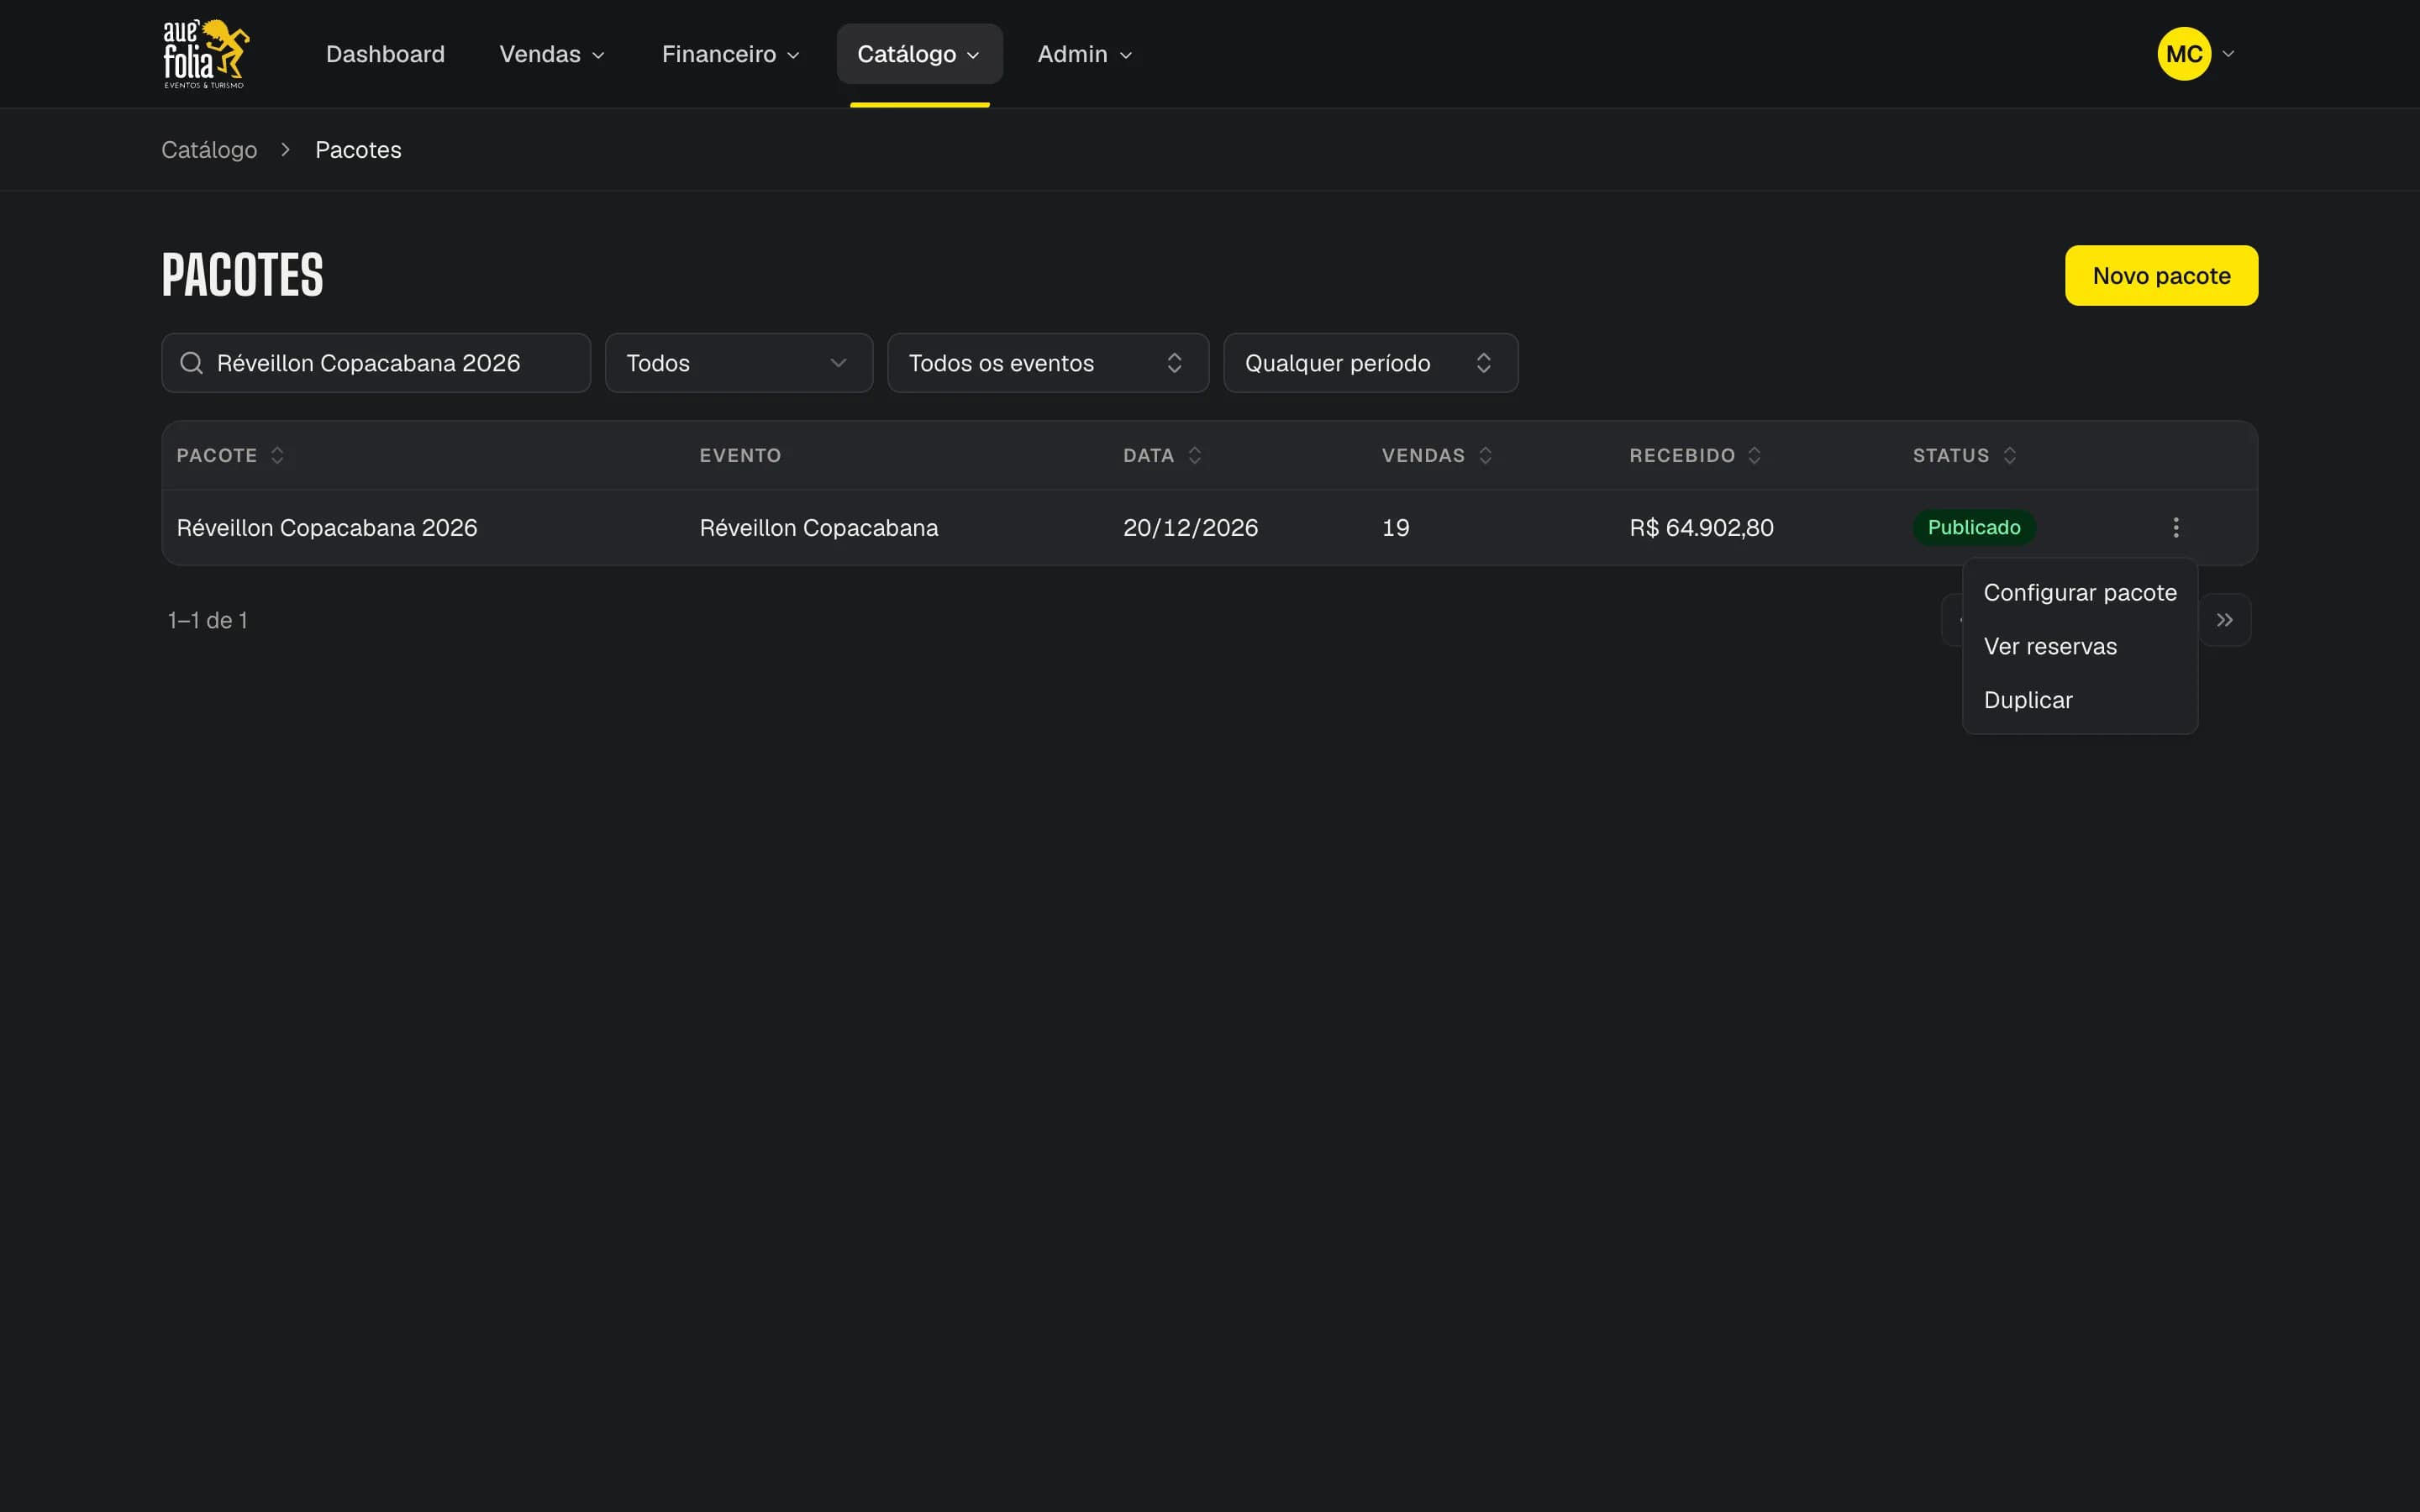Expand the Admin navigation menu

[x=1085, y=54]
